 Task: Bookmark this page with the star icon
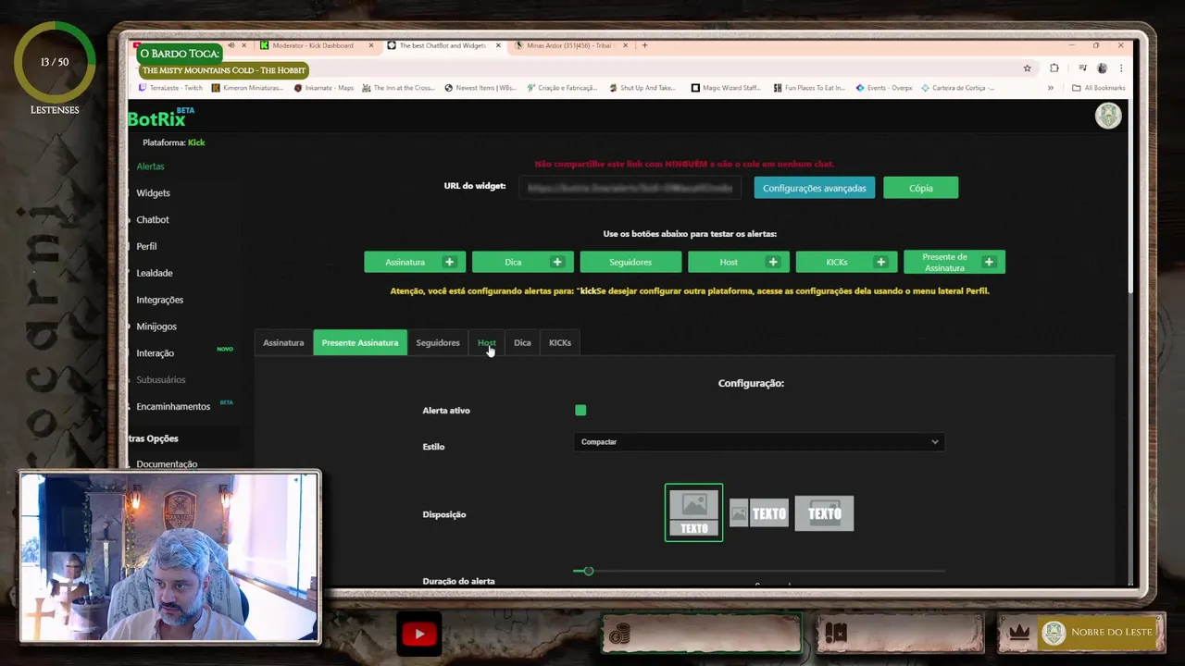pos(1027,68)
